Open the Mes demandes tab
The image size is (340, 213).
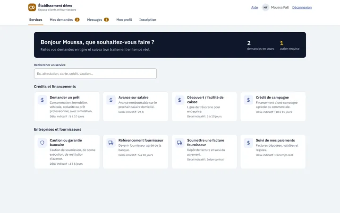pos(65,20)
